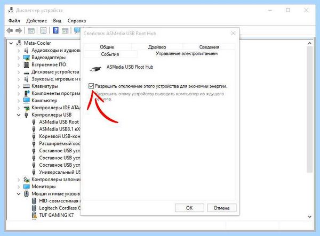Screen dimensions: 320x236
Task: Click the Мыши и иные указывающие mouse icon
Action: click(26, 194)
